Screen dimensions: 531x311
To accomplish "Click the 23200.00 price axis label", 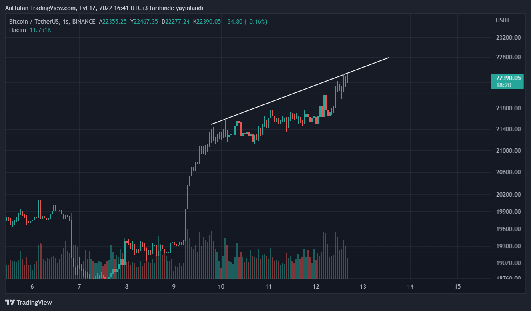I will click(508, 38).
